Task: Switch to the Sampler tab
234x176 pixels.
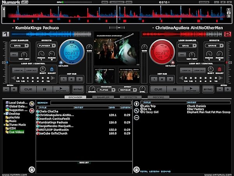Action: (103, 97)
